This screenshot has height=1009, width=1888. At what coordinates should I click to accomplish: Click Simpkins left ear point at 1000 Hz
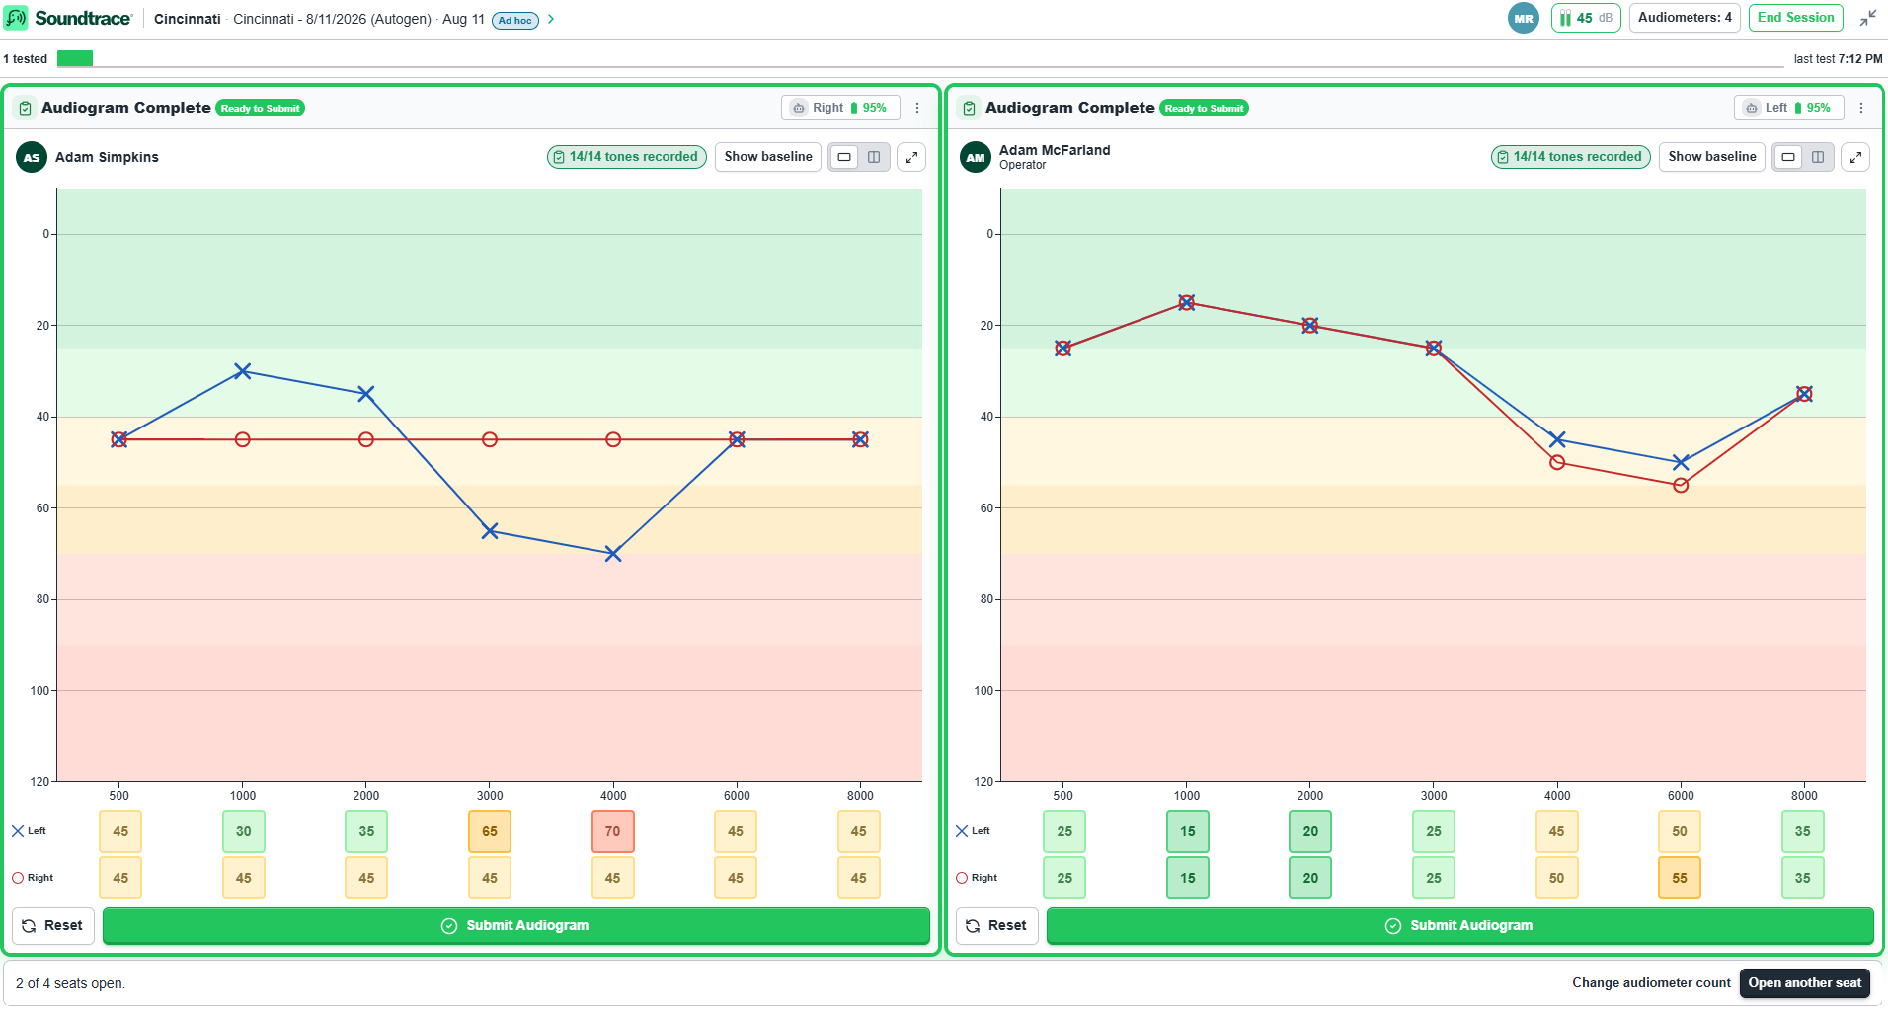243,371
